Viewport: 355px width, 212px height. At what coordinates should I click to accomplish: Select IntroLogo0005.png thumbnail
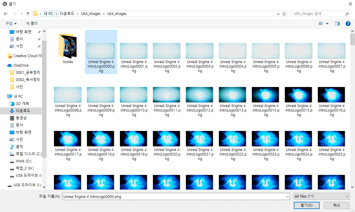click(265, 51)
